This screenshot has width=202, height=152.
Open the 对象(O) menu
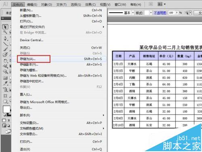(46, 4)
